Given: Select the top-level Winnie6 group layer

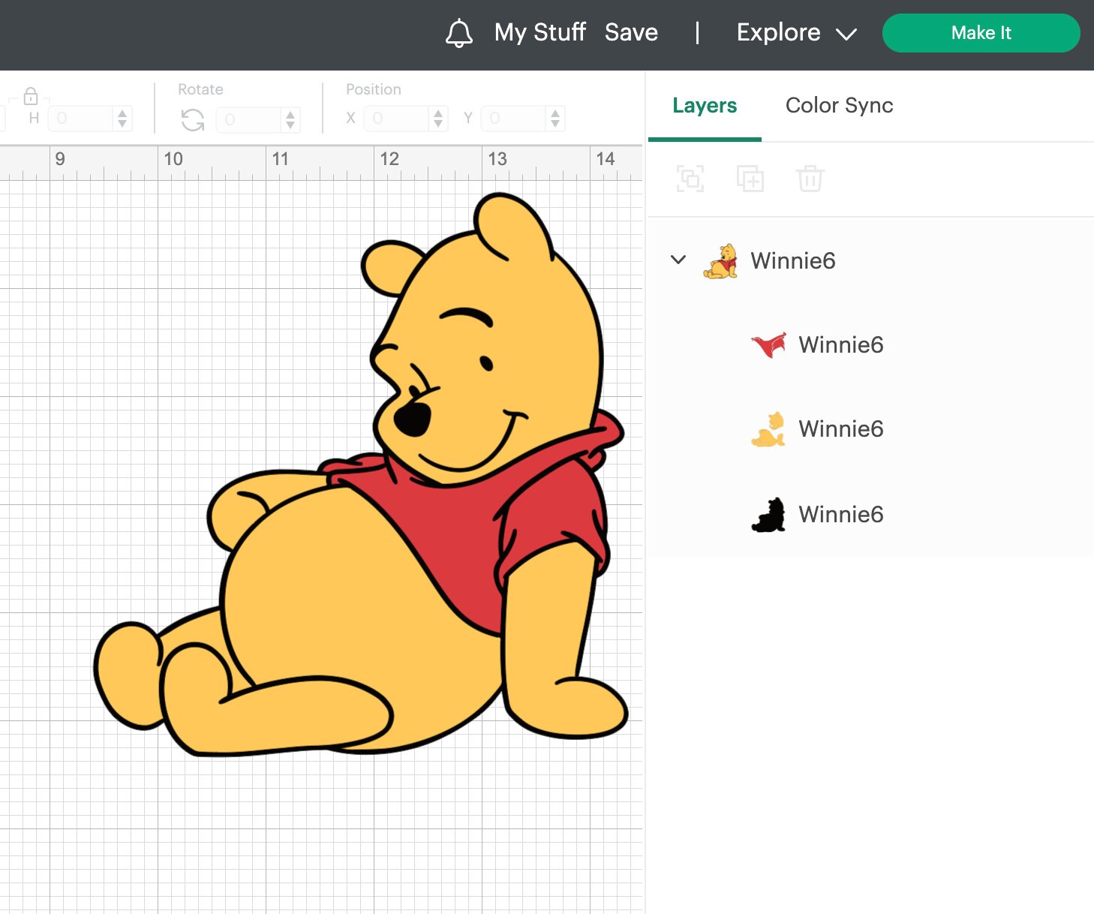Looking at the screenshot, I should 792,261.
